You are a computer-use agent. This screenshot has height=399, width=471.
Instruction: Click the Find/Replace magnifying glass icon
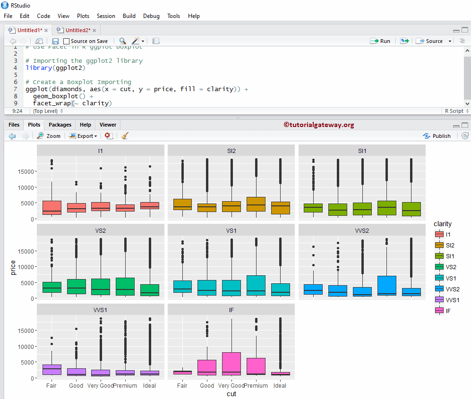122,41
